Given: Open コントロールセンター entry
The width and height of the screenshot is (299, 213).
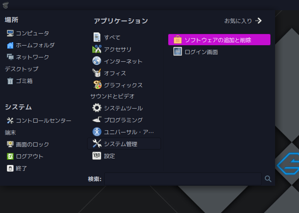Looking at the screenshot, I should coord(39,121).
